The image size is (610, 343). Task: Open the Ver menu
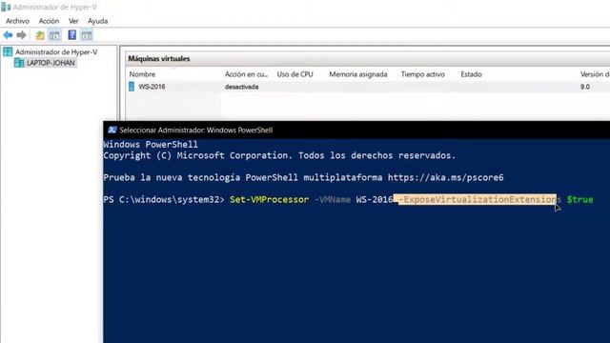coord(73,21)
